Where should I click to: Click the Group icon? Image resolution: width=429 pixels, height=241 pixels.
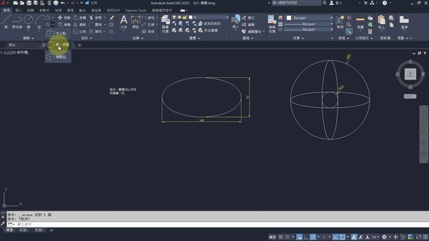pyautogui.click(x=340, y=22)
